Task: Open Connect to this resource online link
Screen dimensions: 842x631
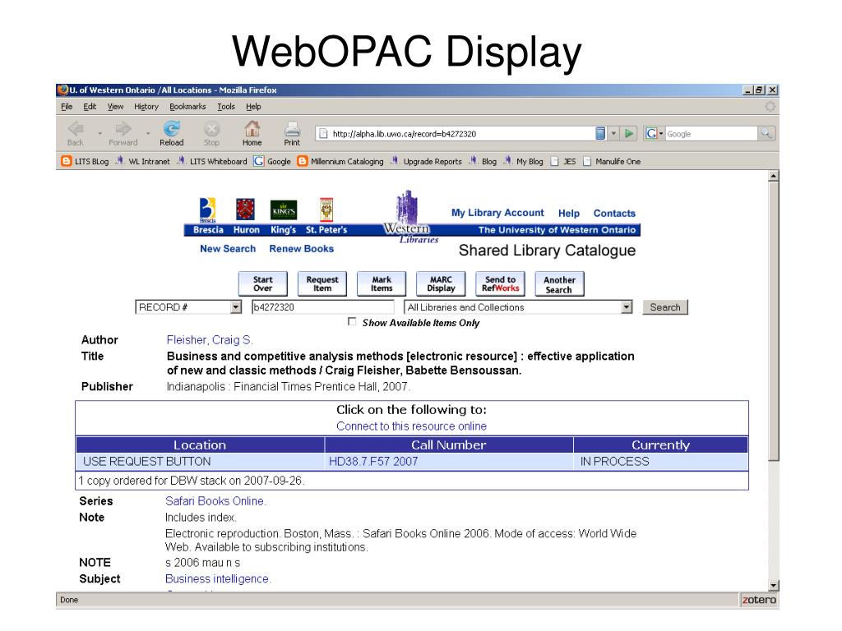Action: pyautogui.click(x=411, y=426)
